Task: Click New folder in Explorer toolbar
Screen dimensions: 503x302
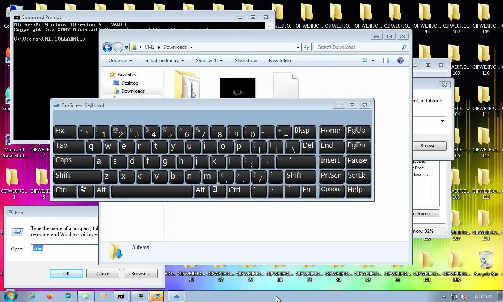Action: tap(280, 61)
